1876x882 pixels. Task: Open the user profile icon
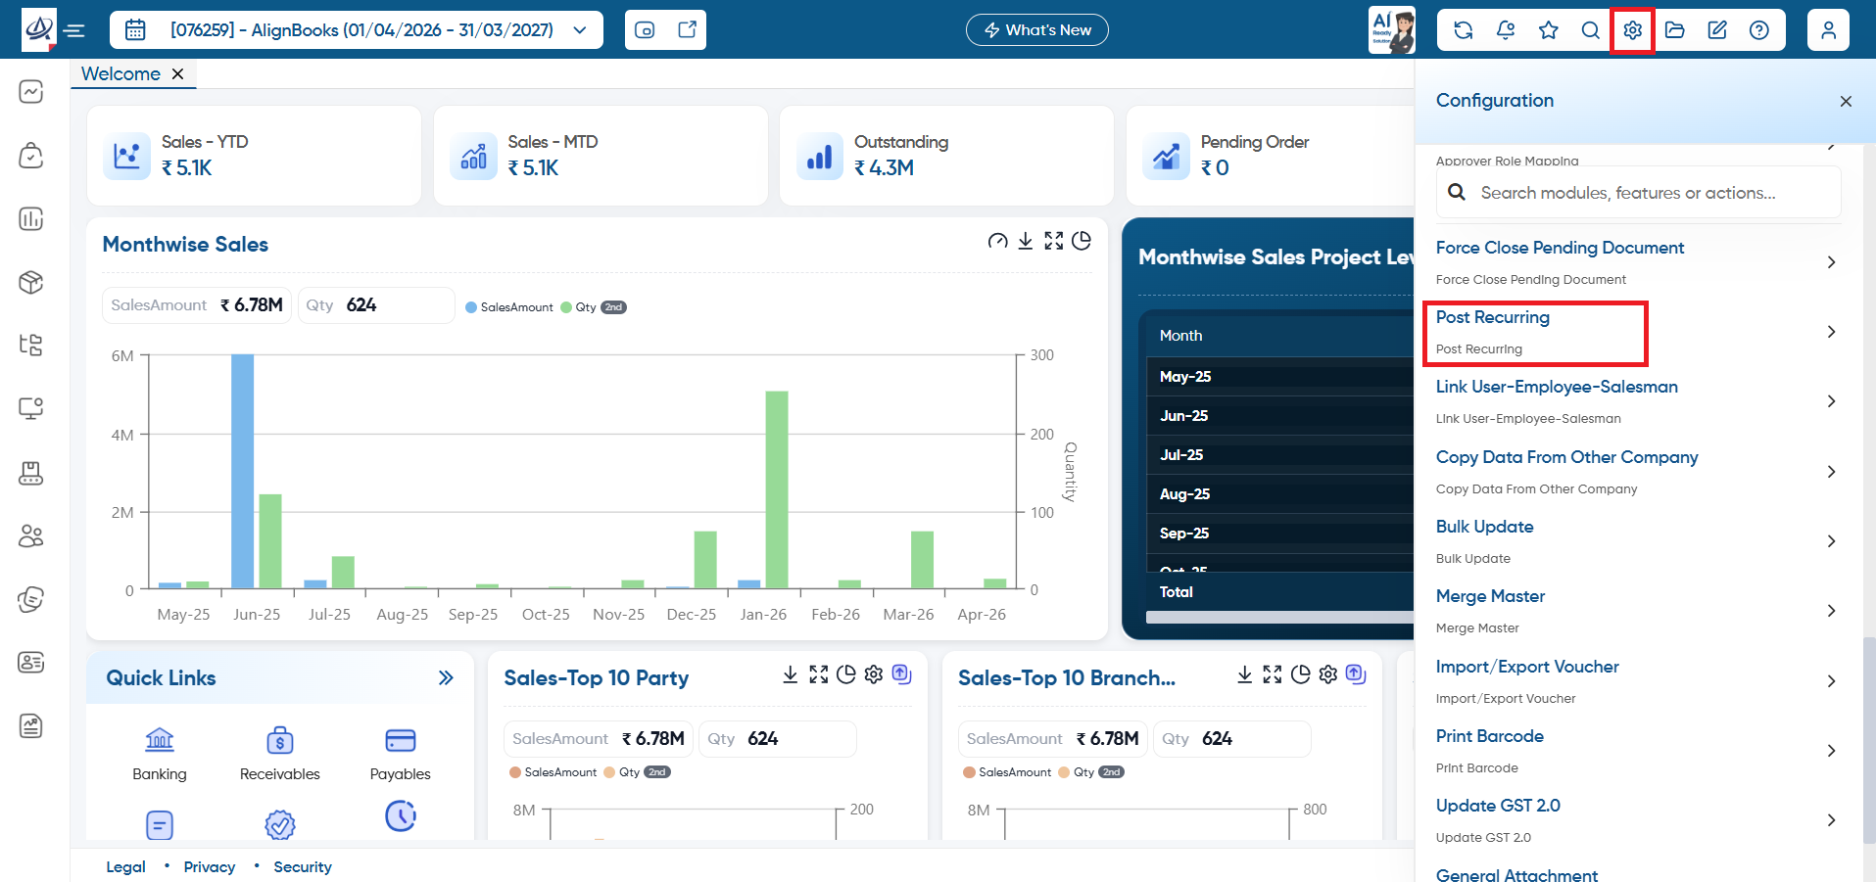pyautogui.click(x=1828, y=30)
